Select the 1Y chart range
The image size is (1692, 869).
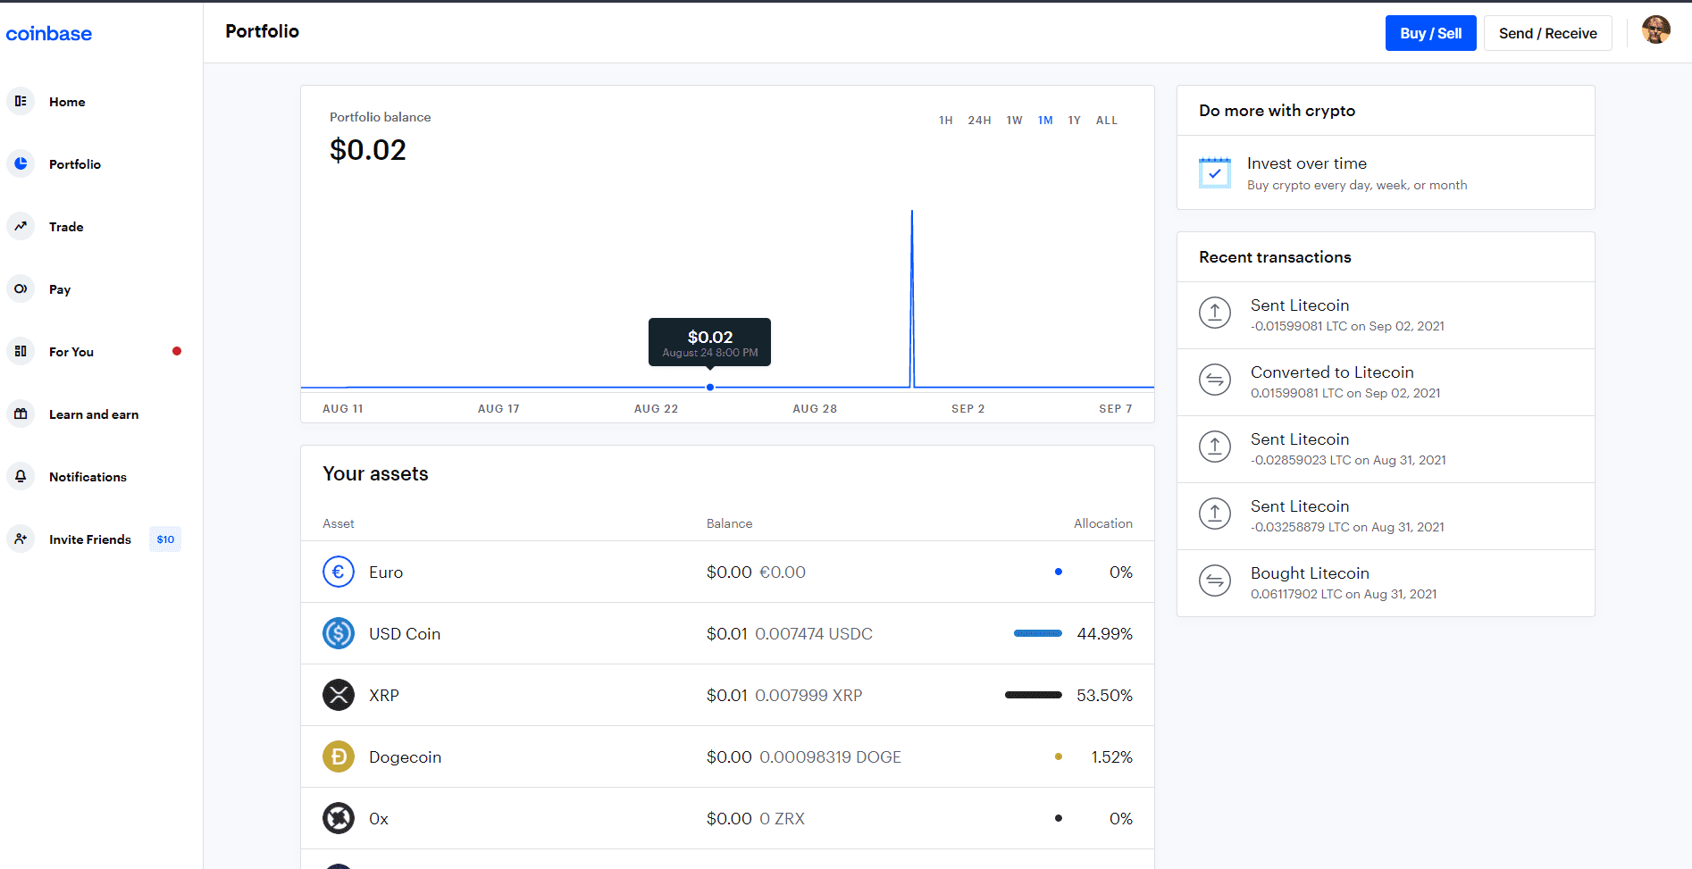pos(1075,120)
